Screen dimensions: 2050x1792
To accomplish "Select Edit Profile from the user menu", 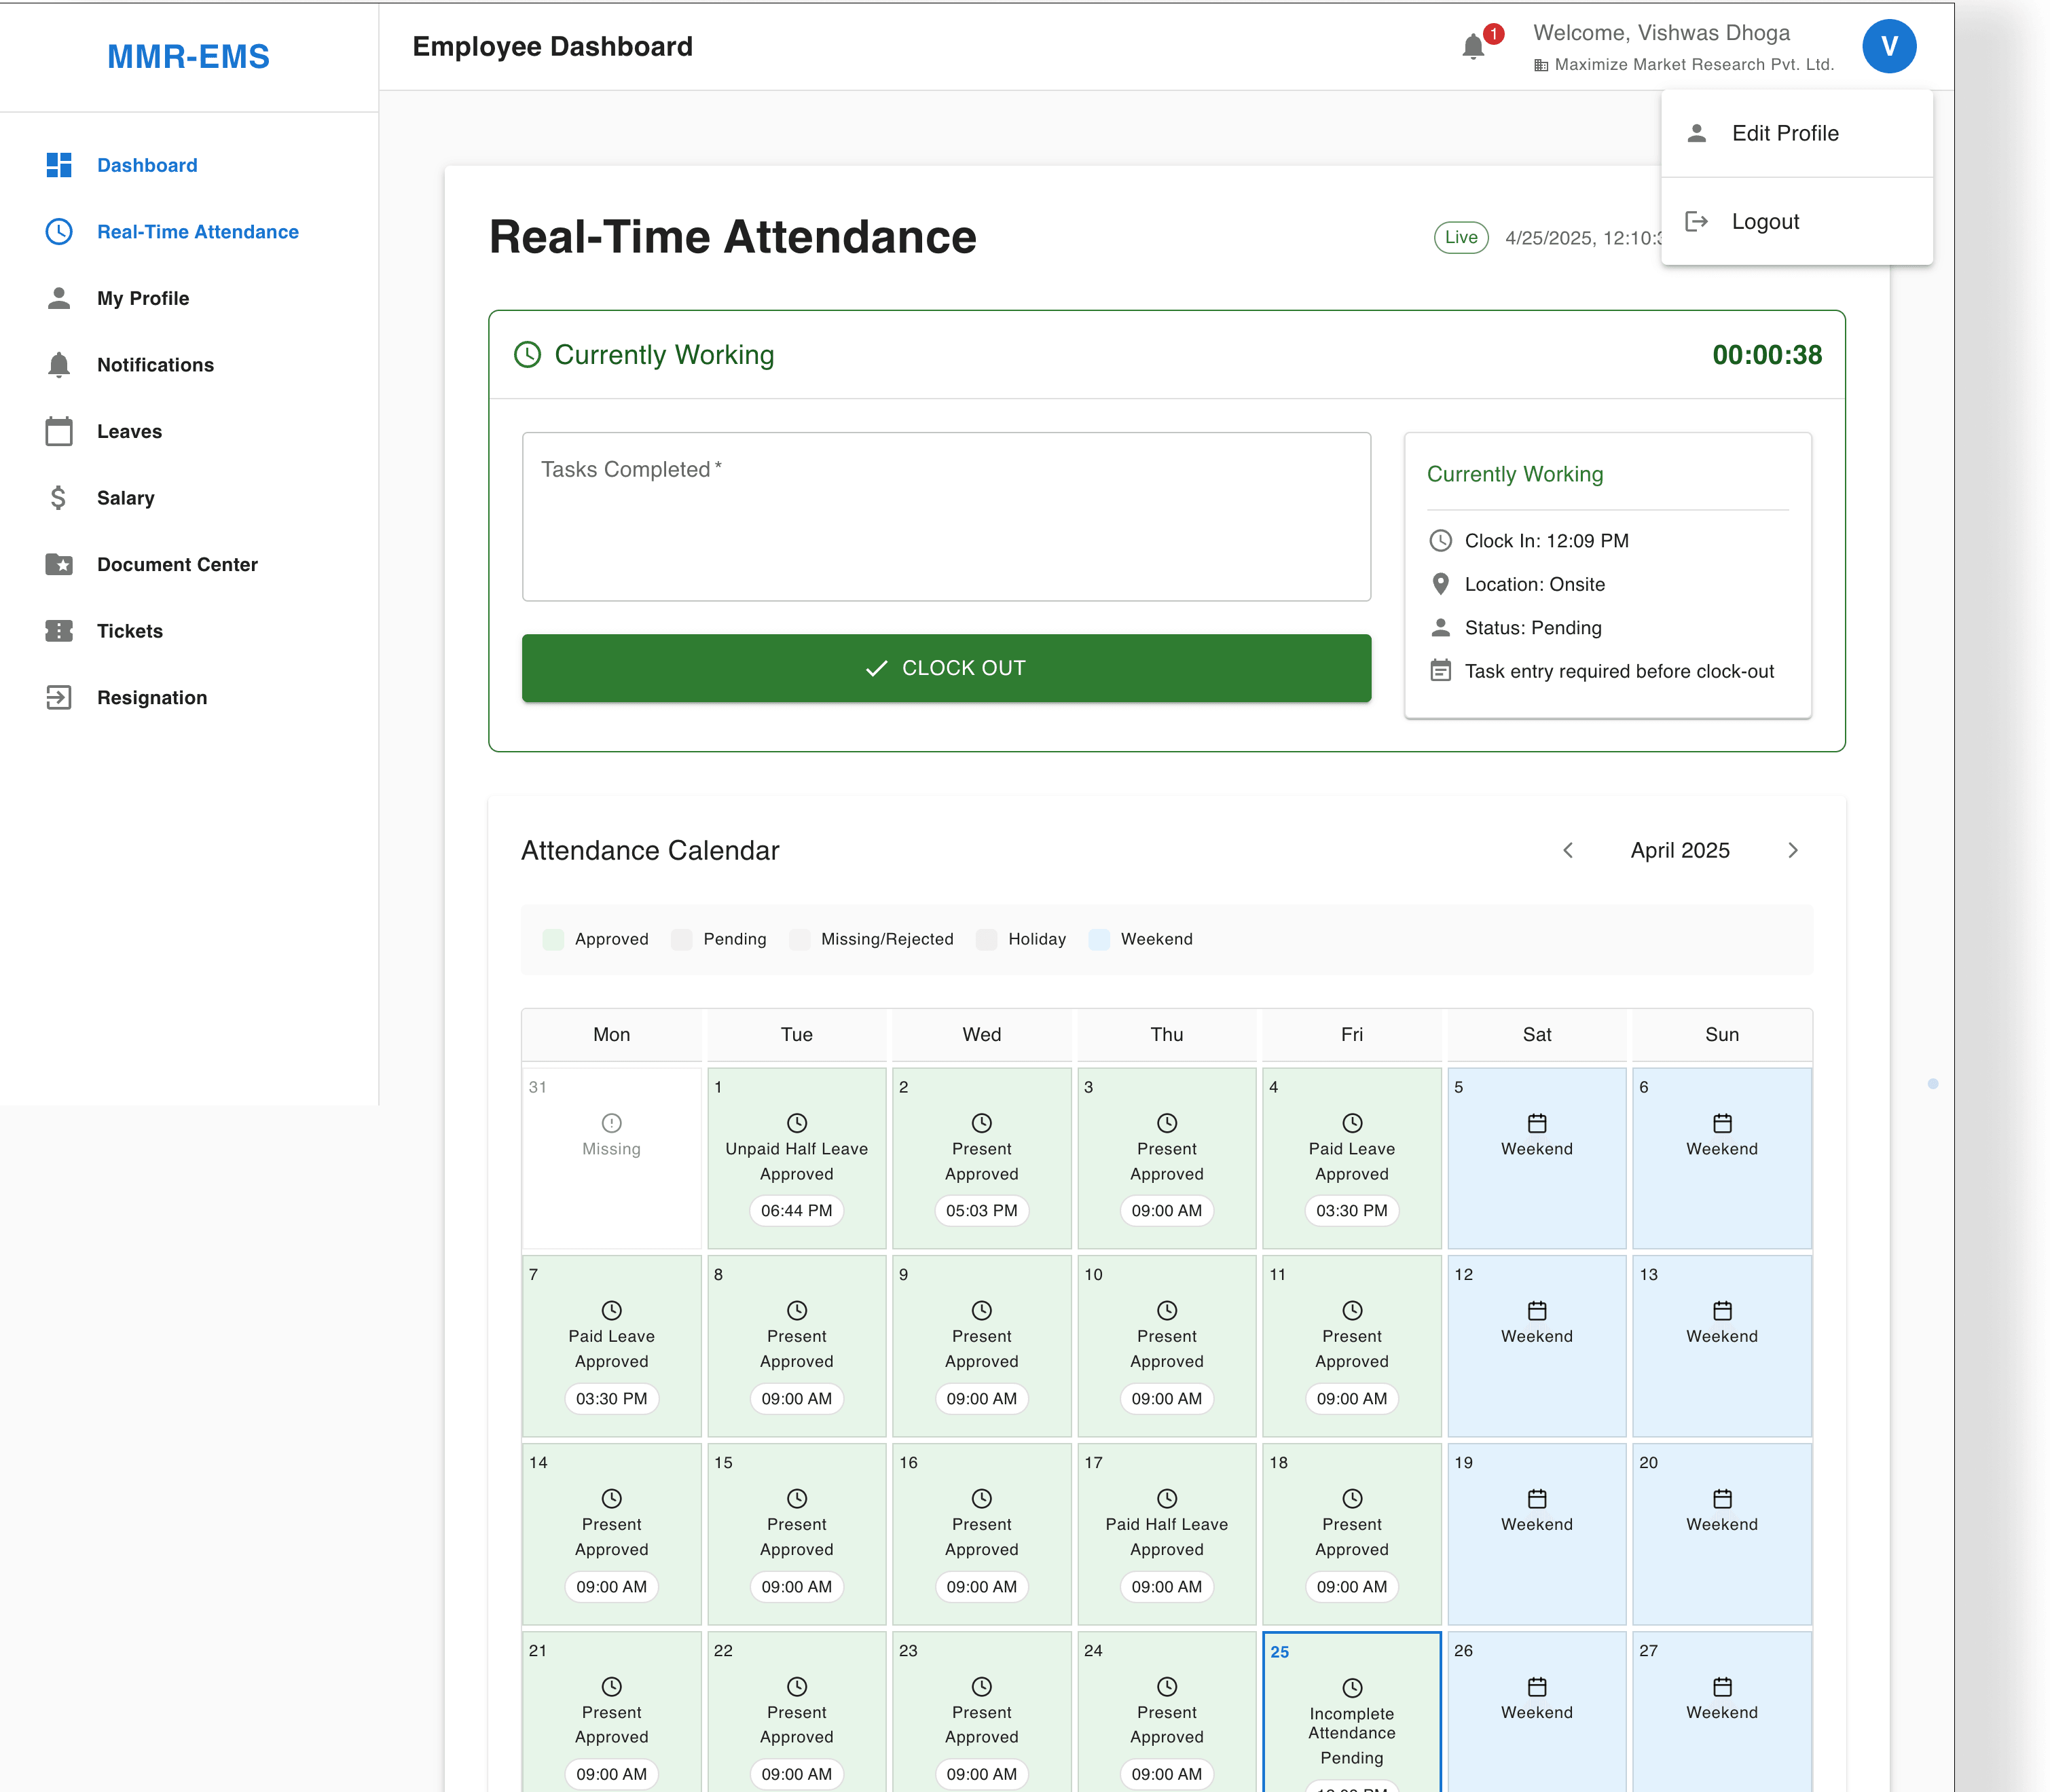I will (x=1784, y=133).
